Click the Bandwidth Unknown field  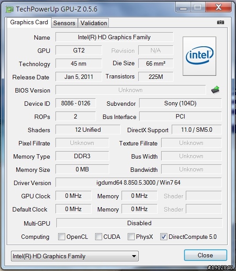pos(192,169)
